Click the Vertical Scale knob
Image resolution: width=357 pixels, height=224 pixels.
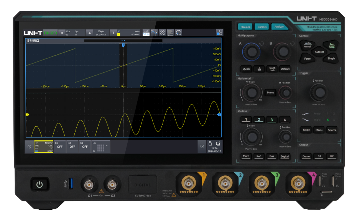pos(252,137)
